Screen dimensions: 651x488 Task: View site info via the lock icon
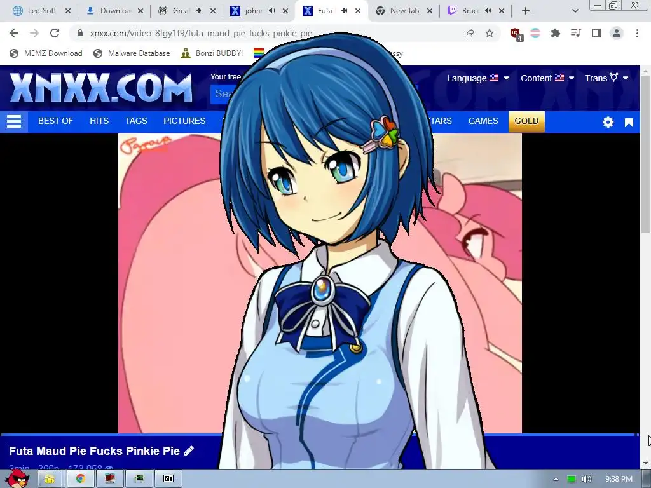tap(80, 33)
